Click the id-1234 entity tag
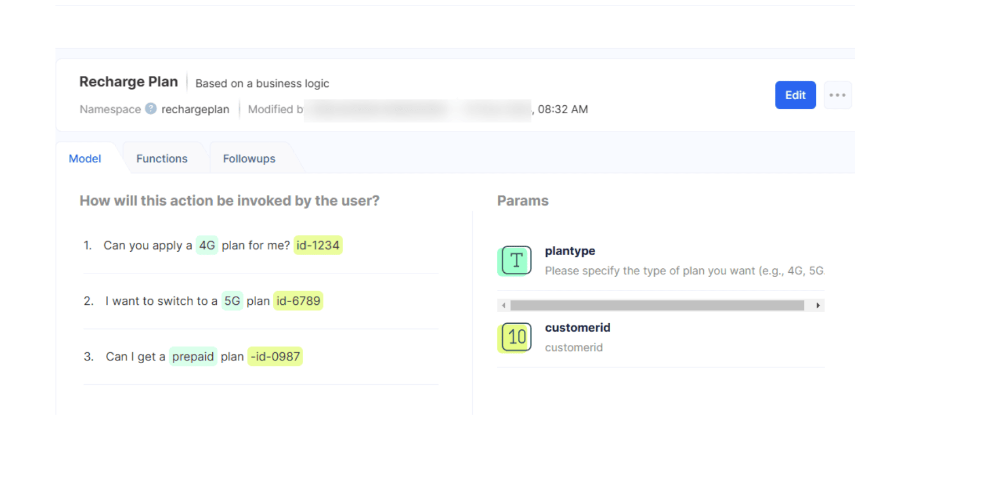 point(318,245)
